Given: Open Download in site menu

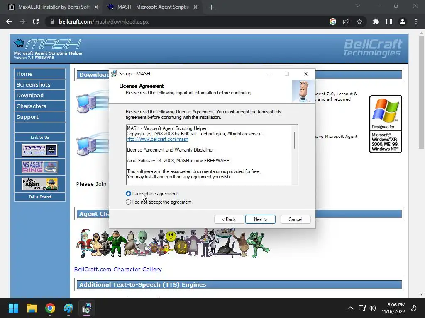Looking at the screenshot, I should (40, 95).
